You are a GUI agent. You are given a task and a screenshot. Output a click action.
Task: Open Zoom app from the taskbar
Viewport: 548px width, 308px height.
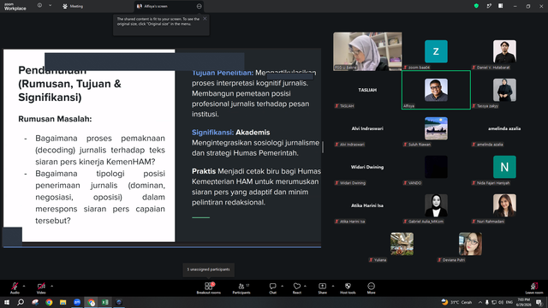pyautogui.click(x=77, y=302)
